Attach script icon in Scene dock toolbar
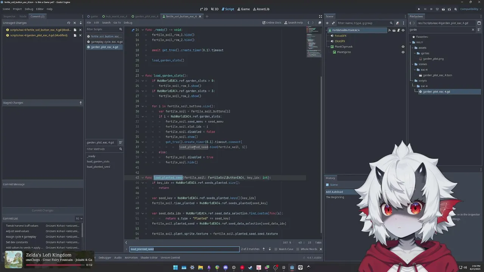The height and width of the screenshot is (272, 484). pos(397,23)
